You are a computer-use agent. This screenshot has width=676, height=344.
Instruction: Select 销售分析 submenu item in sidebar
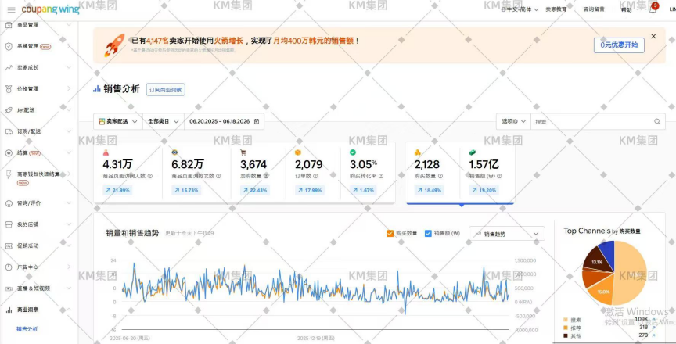click(27, 329)
